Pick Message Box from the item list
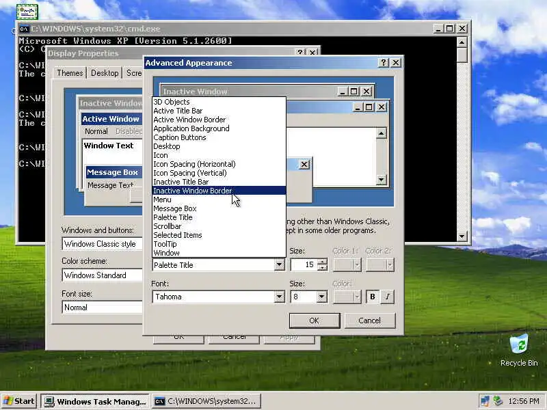Image resolution: width=547 pixels, height=410 pixels. pyautogui.click(x=219, y=208)
